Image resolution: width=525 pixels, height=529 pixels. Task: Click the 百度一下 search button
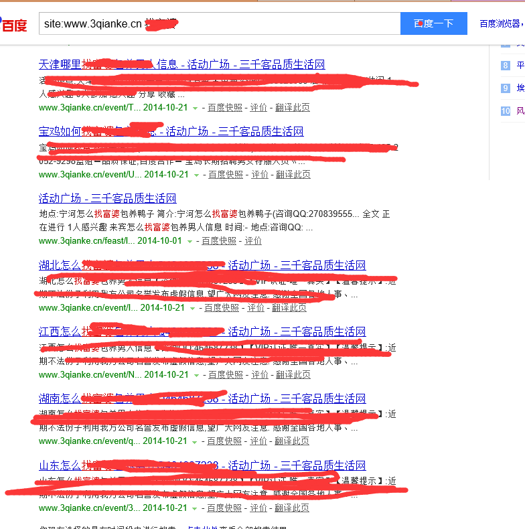pos(433,23)
